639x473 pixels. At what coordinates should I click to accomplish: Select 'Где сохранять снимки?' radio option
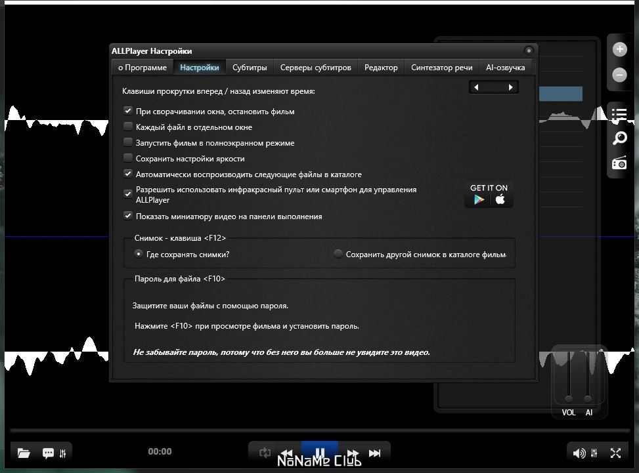[139, 254]
